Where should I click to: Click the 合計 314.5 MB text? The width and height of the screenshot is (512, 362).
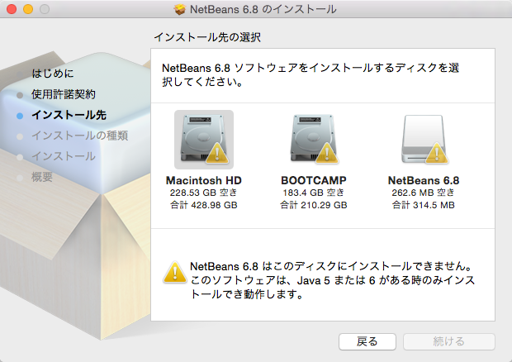pyautogui.click(x=424, y=205)
